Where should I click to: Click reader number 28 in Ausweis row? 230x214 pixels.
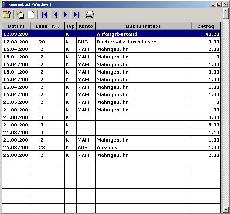click(47, 147)
